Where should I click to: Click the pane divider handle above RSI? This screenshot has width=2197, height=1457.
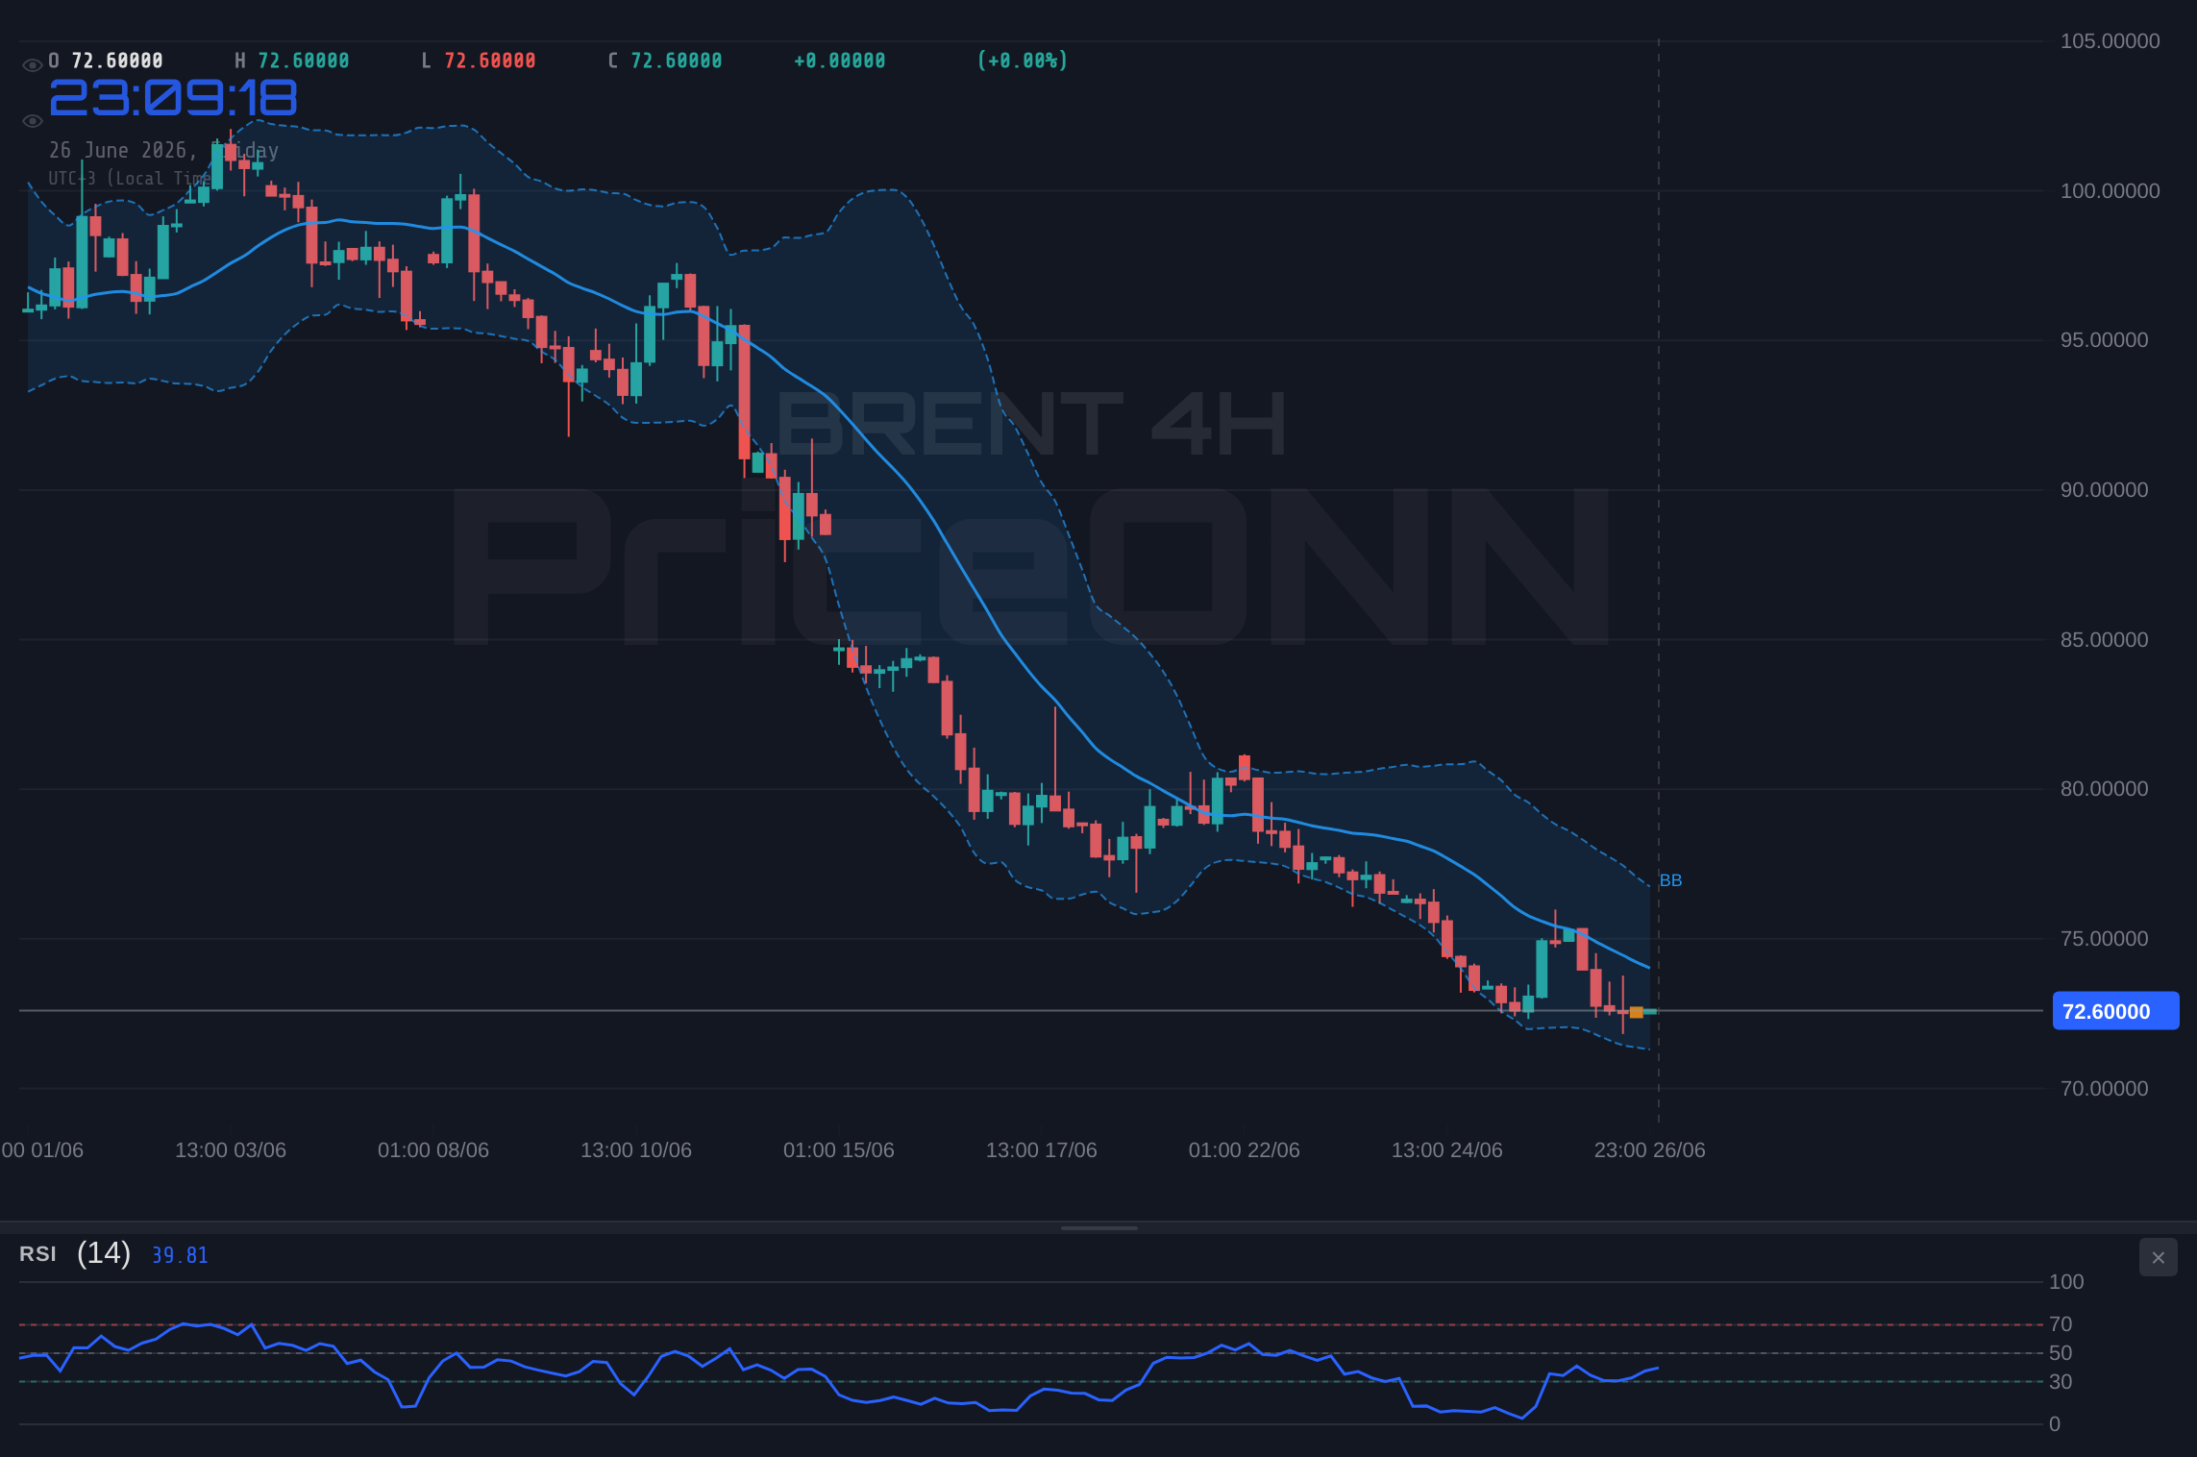click(x=1098, y=1227)
